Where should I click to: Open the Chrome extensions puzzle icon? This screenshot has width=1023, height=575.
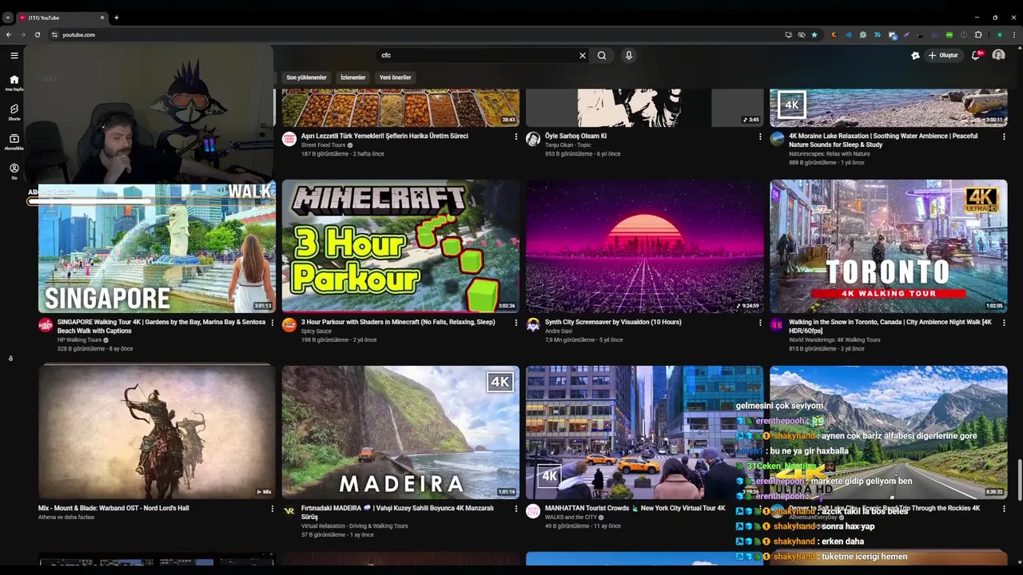(x=978, y=34)
